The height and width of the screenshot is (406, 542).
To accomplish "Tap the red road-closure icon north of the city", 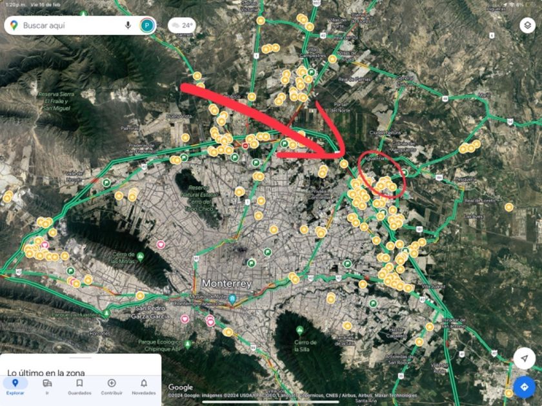I will point(245,146).
